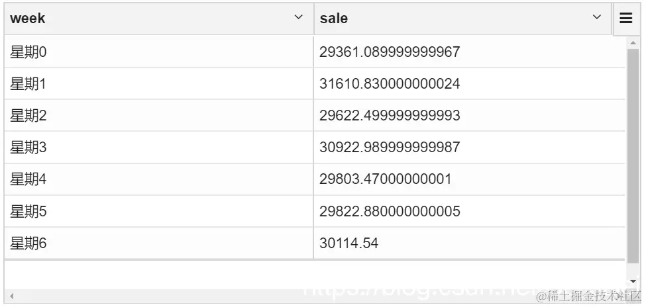Click the horizontal scrollbar left arrow
Image resolution: width=646 pixels, height=307 pixels.
click(11, 296)
